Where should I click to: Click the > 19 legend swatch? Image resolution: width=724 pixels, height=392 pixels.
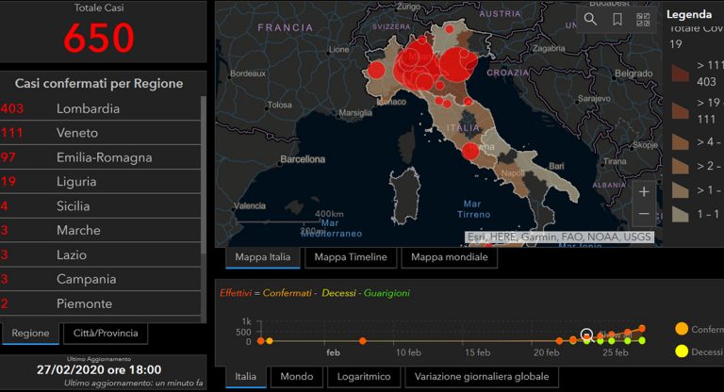coord(680,111)
